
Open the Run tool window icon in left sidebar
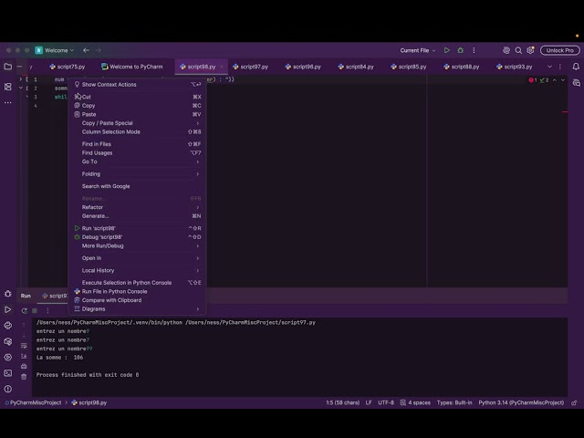click(8, 309)
